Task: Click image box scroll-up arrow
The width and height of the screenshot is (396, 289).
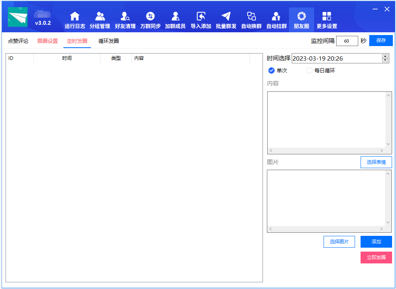Action: 388,174
